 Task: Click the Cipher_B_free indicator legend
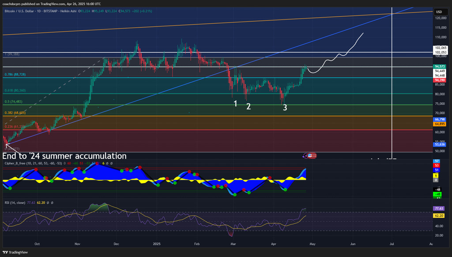tap(20, 163)
